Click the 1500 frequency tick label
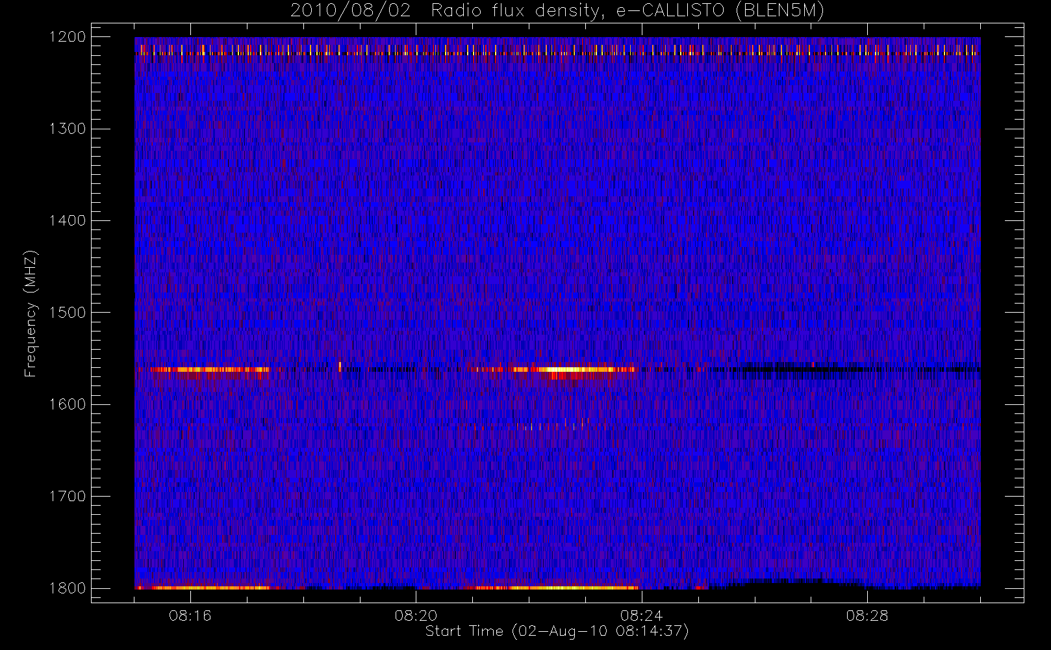 click(68, 313)
